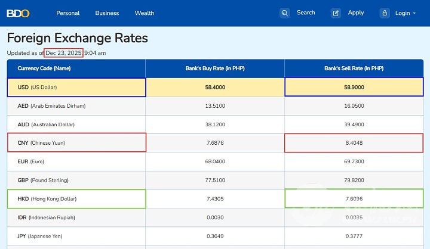This screenshot has height=249, width=430.
Task: Open the Personal menu
Action: tap(67, 13)
